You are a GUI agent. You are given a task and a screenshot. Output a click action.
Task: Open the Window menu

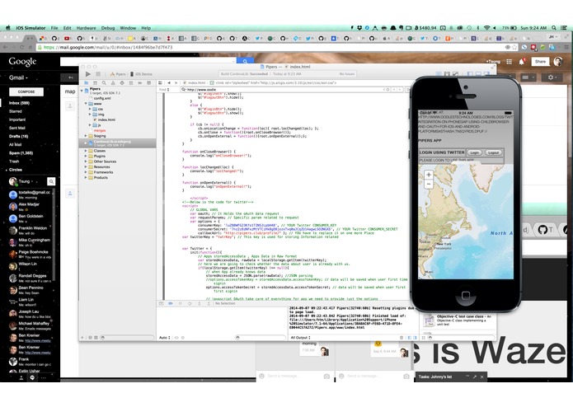128,28
